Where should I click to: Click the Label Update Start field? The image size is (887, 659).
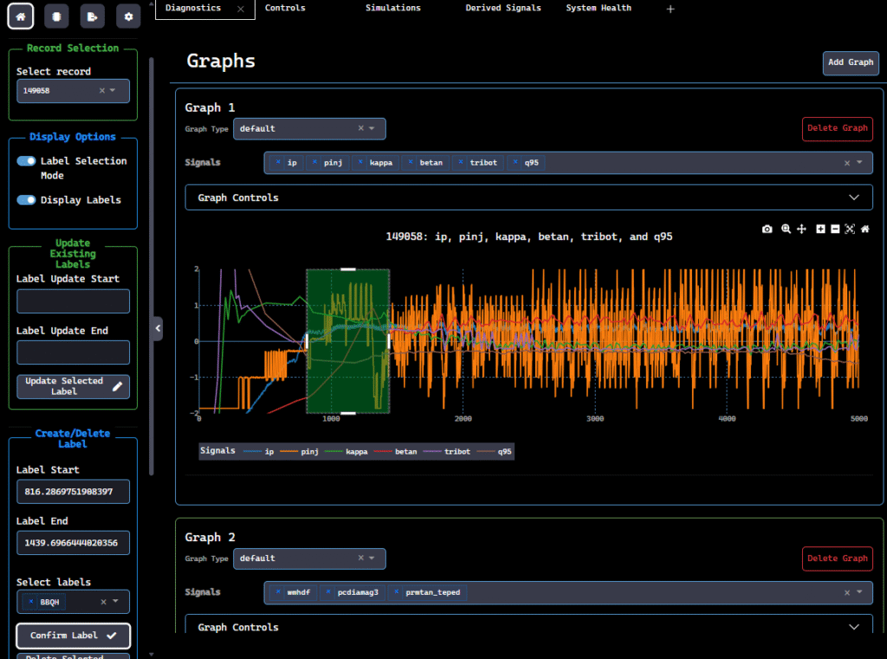73,301
